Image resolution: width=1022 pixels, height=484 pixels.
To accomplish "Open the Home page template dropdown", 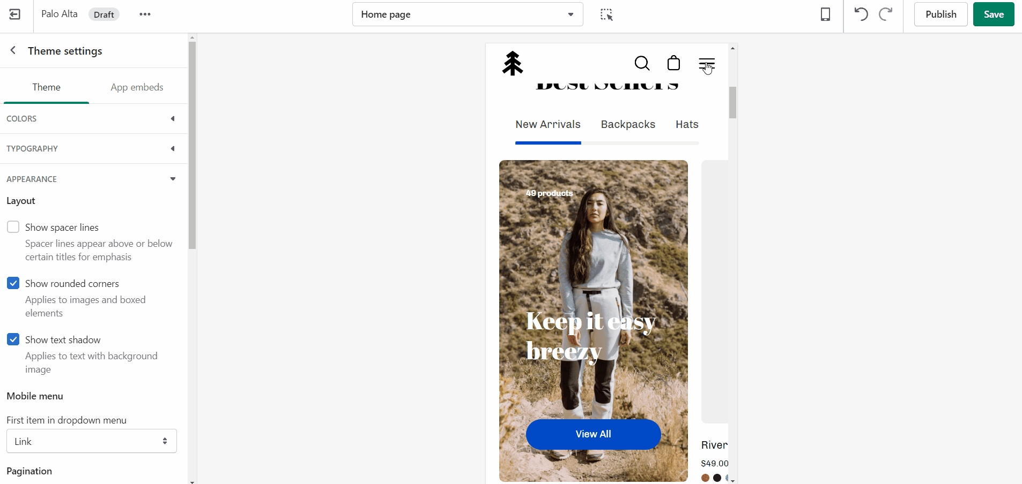I will click(x=467, y=14).
